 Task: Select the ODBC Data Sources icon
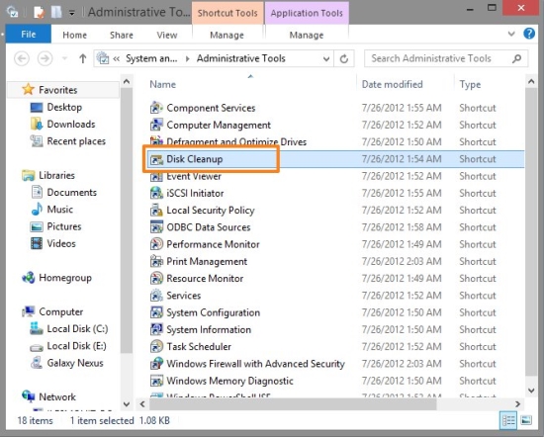[156, 227]
